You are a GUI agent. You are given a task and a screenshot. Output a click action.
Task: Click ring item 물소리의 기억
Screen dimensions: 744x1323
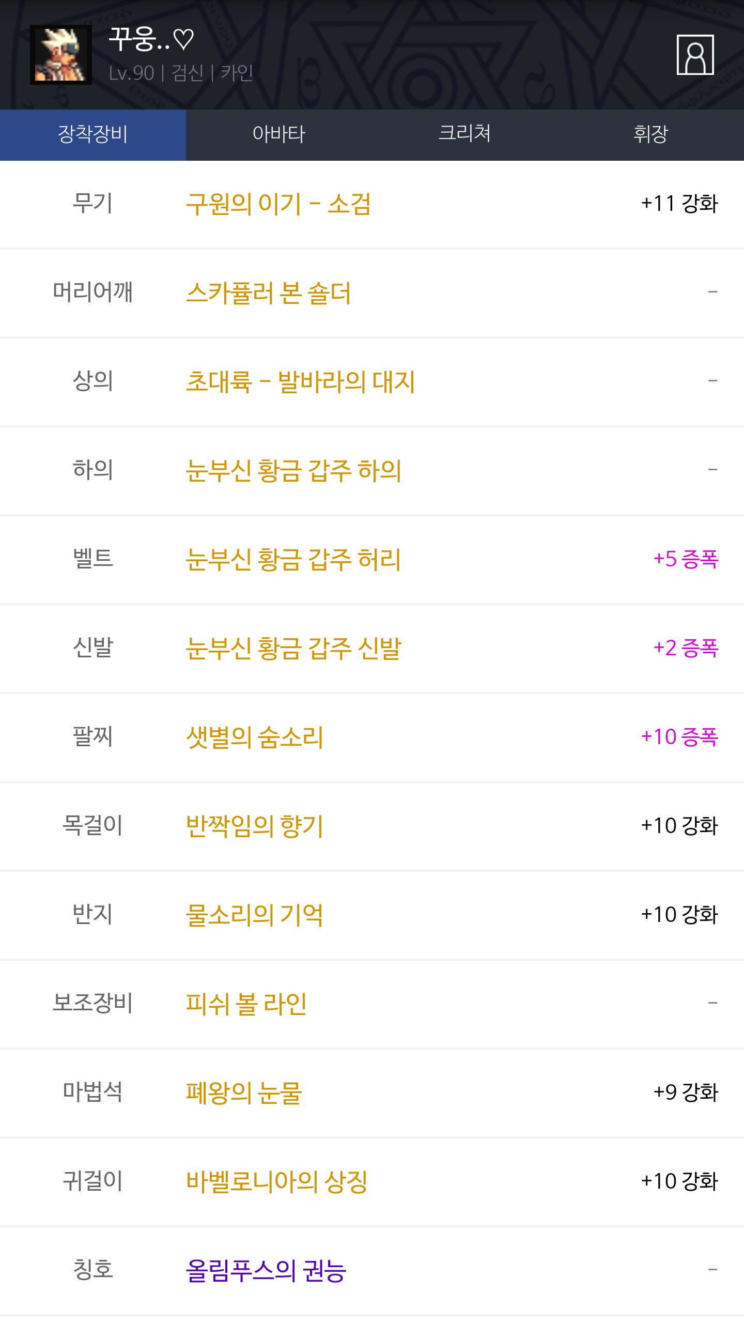point(255,915)
